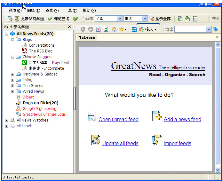Open the address box dropdown arrow

209,29
